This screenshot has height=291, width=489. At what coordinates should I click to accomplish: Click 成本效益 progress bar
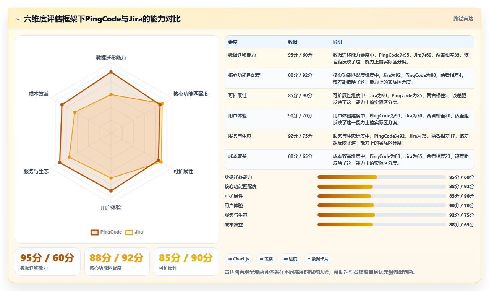coord(382,224)
